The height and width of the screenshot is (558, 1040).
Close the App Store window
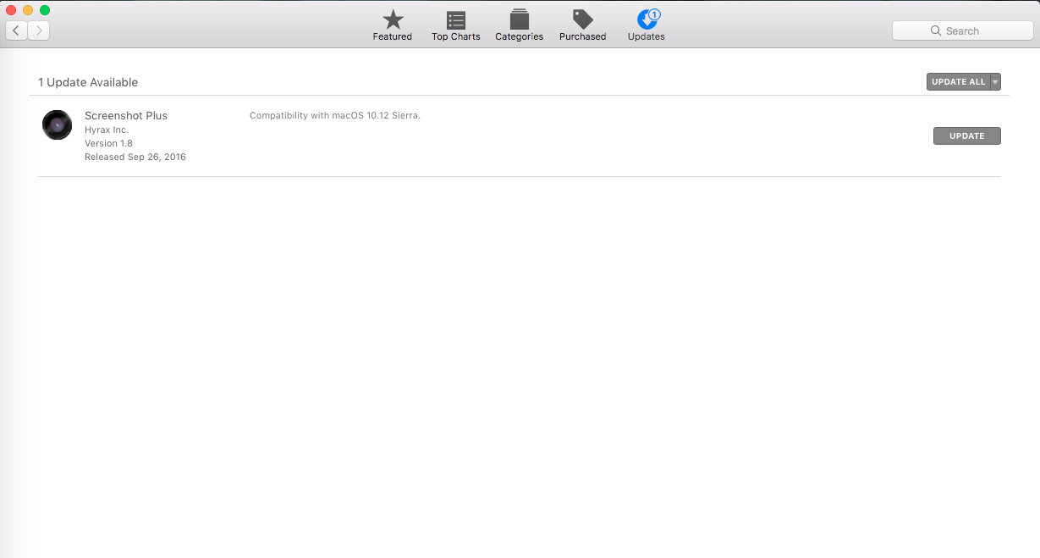tap(11, 10)
